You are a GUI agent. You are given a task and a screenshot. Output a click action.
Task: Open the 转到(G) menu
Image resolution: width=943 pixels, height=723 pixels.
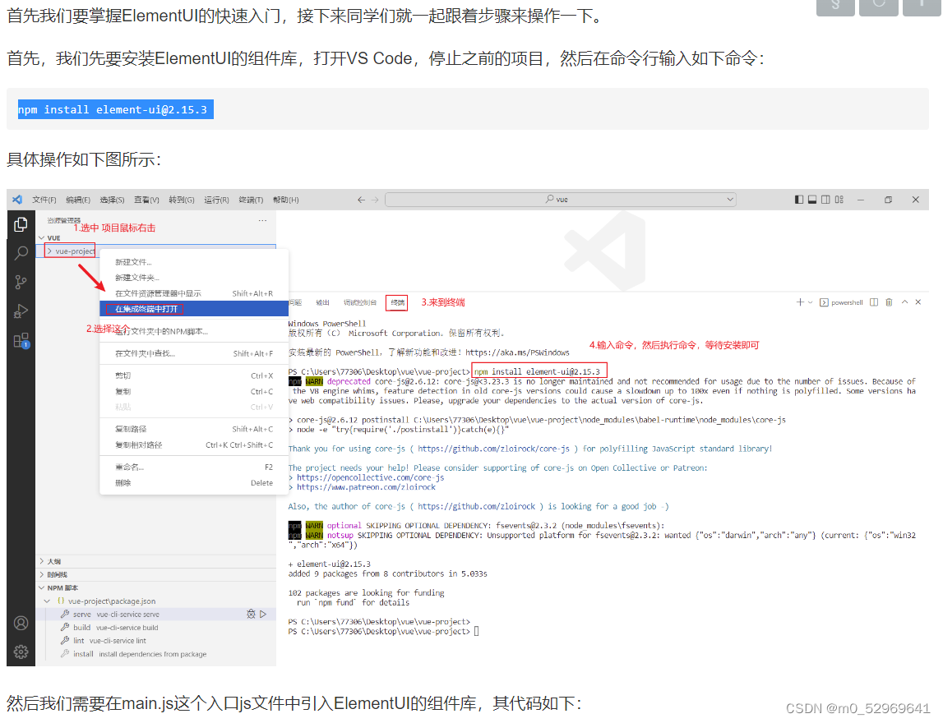coord(181,200)
